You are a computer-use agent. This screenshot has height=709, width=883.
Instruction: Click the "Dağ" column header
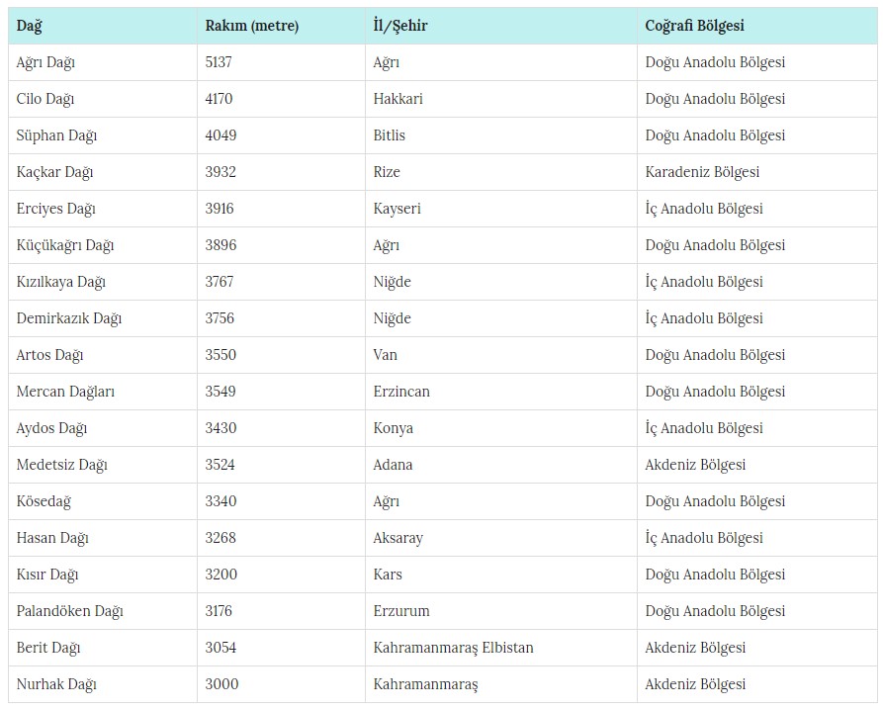(x=30, y=26)
